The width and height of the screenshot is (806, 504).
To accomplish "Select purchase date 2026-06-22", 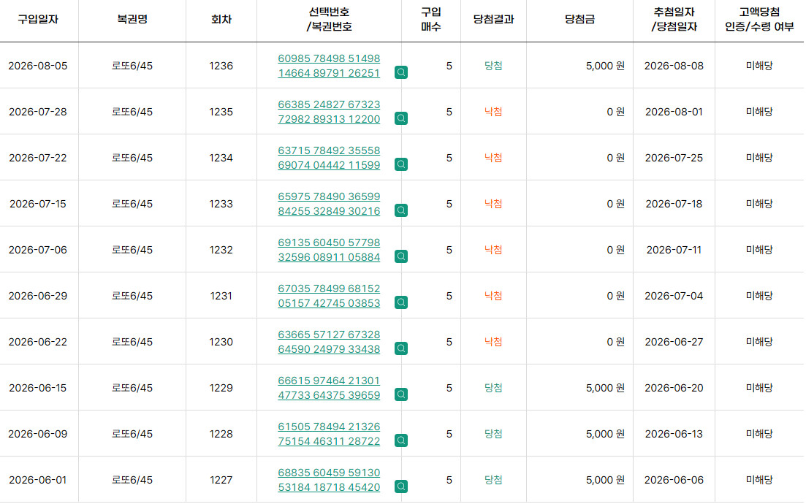I will click(x=38, y=342).
